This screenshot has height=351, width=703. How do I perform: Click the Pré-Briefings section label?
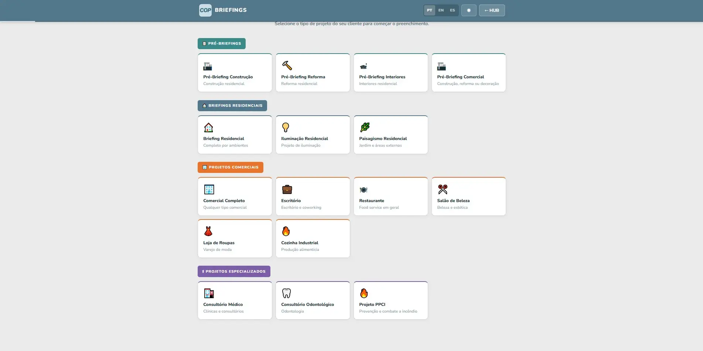point(222,44)
